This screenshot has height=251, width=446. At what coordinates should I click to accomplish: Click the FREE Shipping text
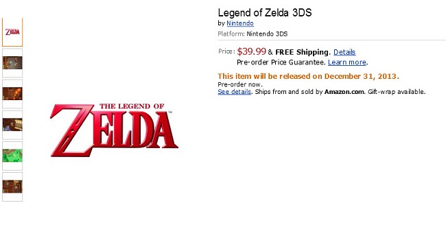pyautogui.click(x=302, y=52)
